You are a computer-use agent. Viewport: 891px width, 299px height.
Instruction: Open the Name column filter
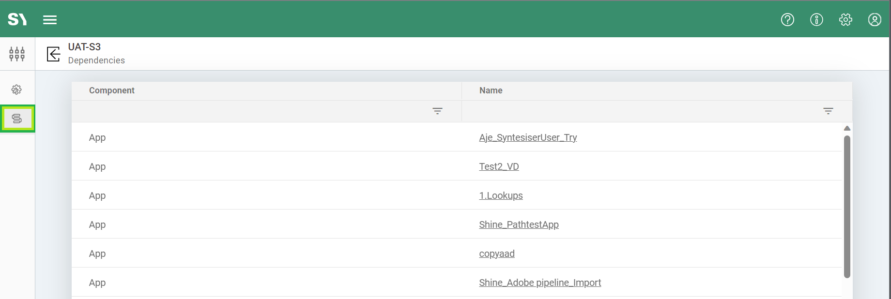click(828, 111)
